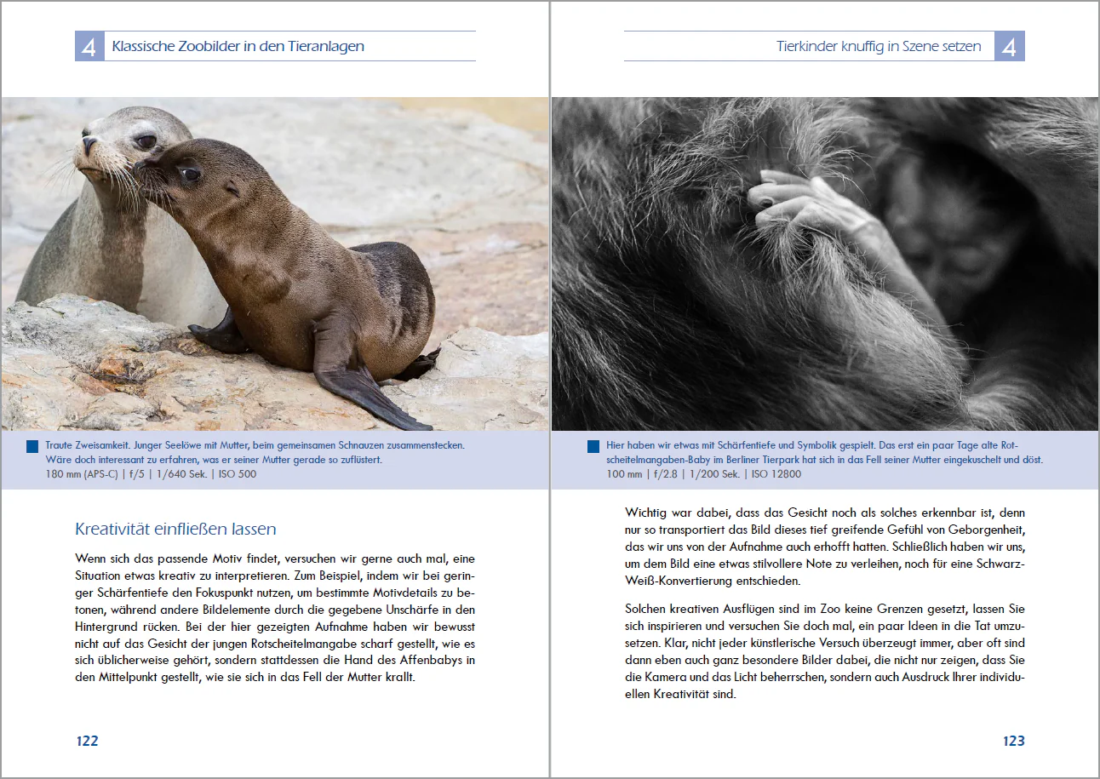Screen dimensions: 1100x779
Task: Open the black-and-white monkey hand photo
Action: pyautogui.click(x=825, y=264)
